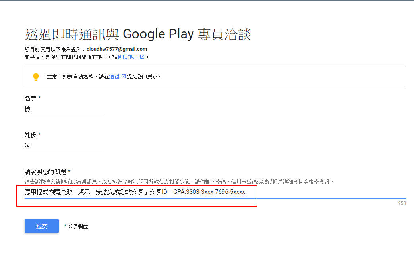Click the 注意 refund notice text

coord(104,77)
